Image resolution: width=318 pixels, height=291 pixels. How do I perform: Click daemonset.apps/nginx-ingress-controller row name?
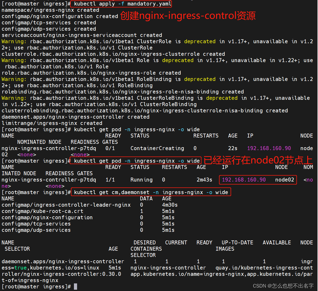click(63, 261)
